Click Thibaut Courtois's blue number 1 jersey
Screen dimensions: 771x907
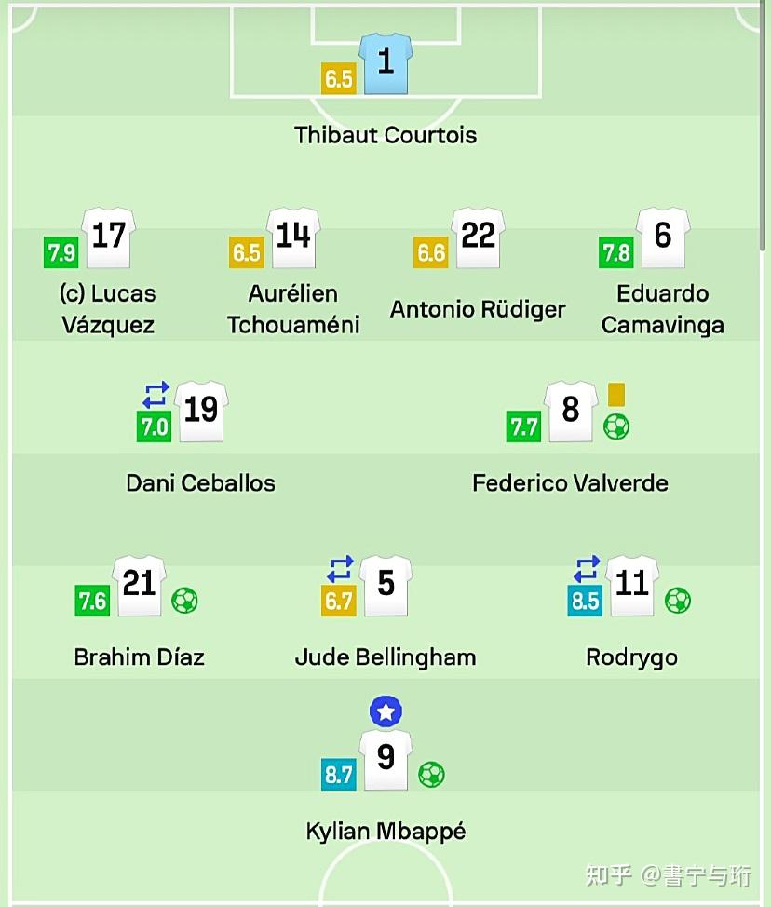(x=385, y=63)
